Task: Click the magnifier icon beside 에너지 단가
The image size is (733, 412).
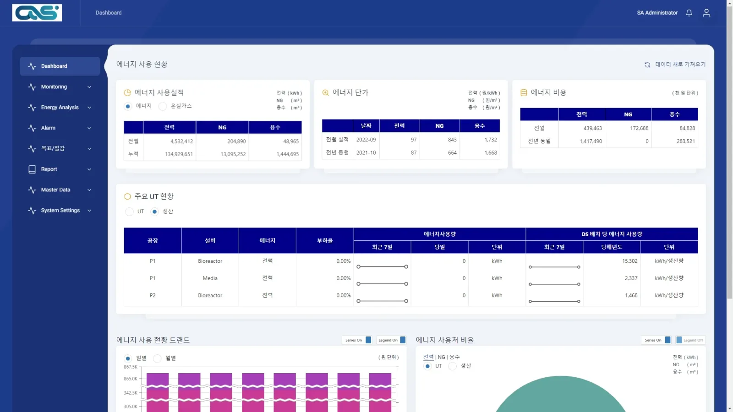Action: point(325,92)
